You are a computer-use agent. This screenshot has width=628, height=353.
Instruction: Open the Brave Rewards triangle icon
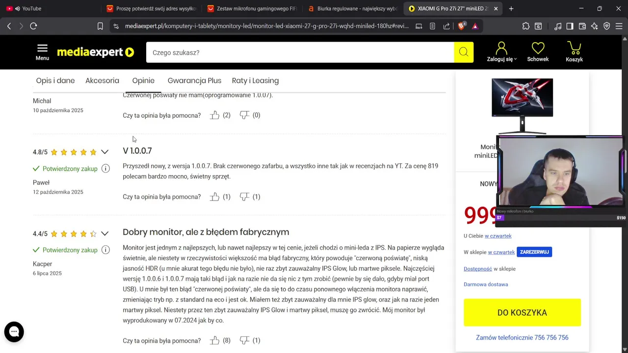click(x=475, y=26)
